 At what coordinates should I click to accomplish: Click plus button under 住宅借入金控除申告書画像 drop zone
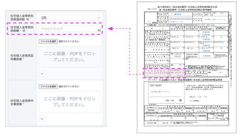pos(42,119)
